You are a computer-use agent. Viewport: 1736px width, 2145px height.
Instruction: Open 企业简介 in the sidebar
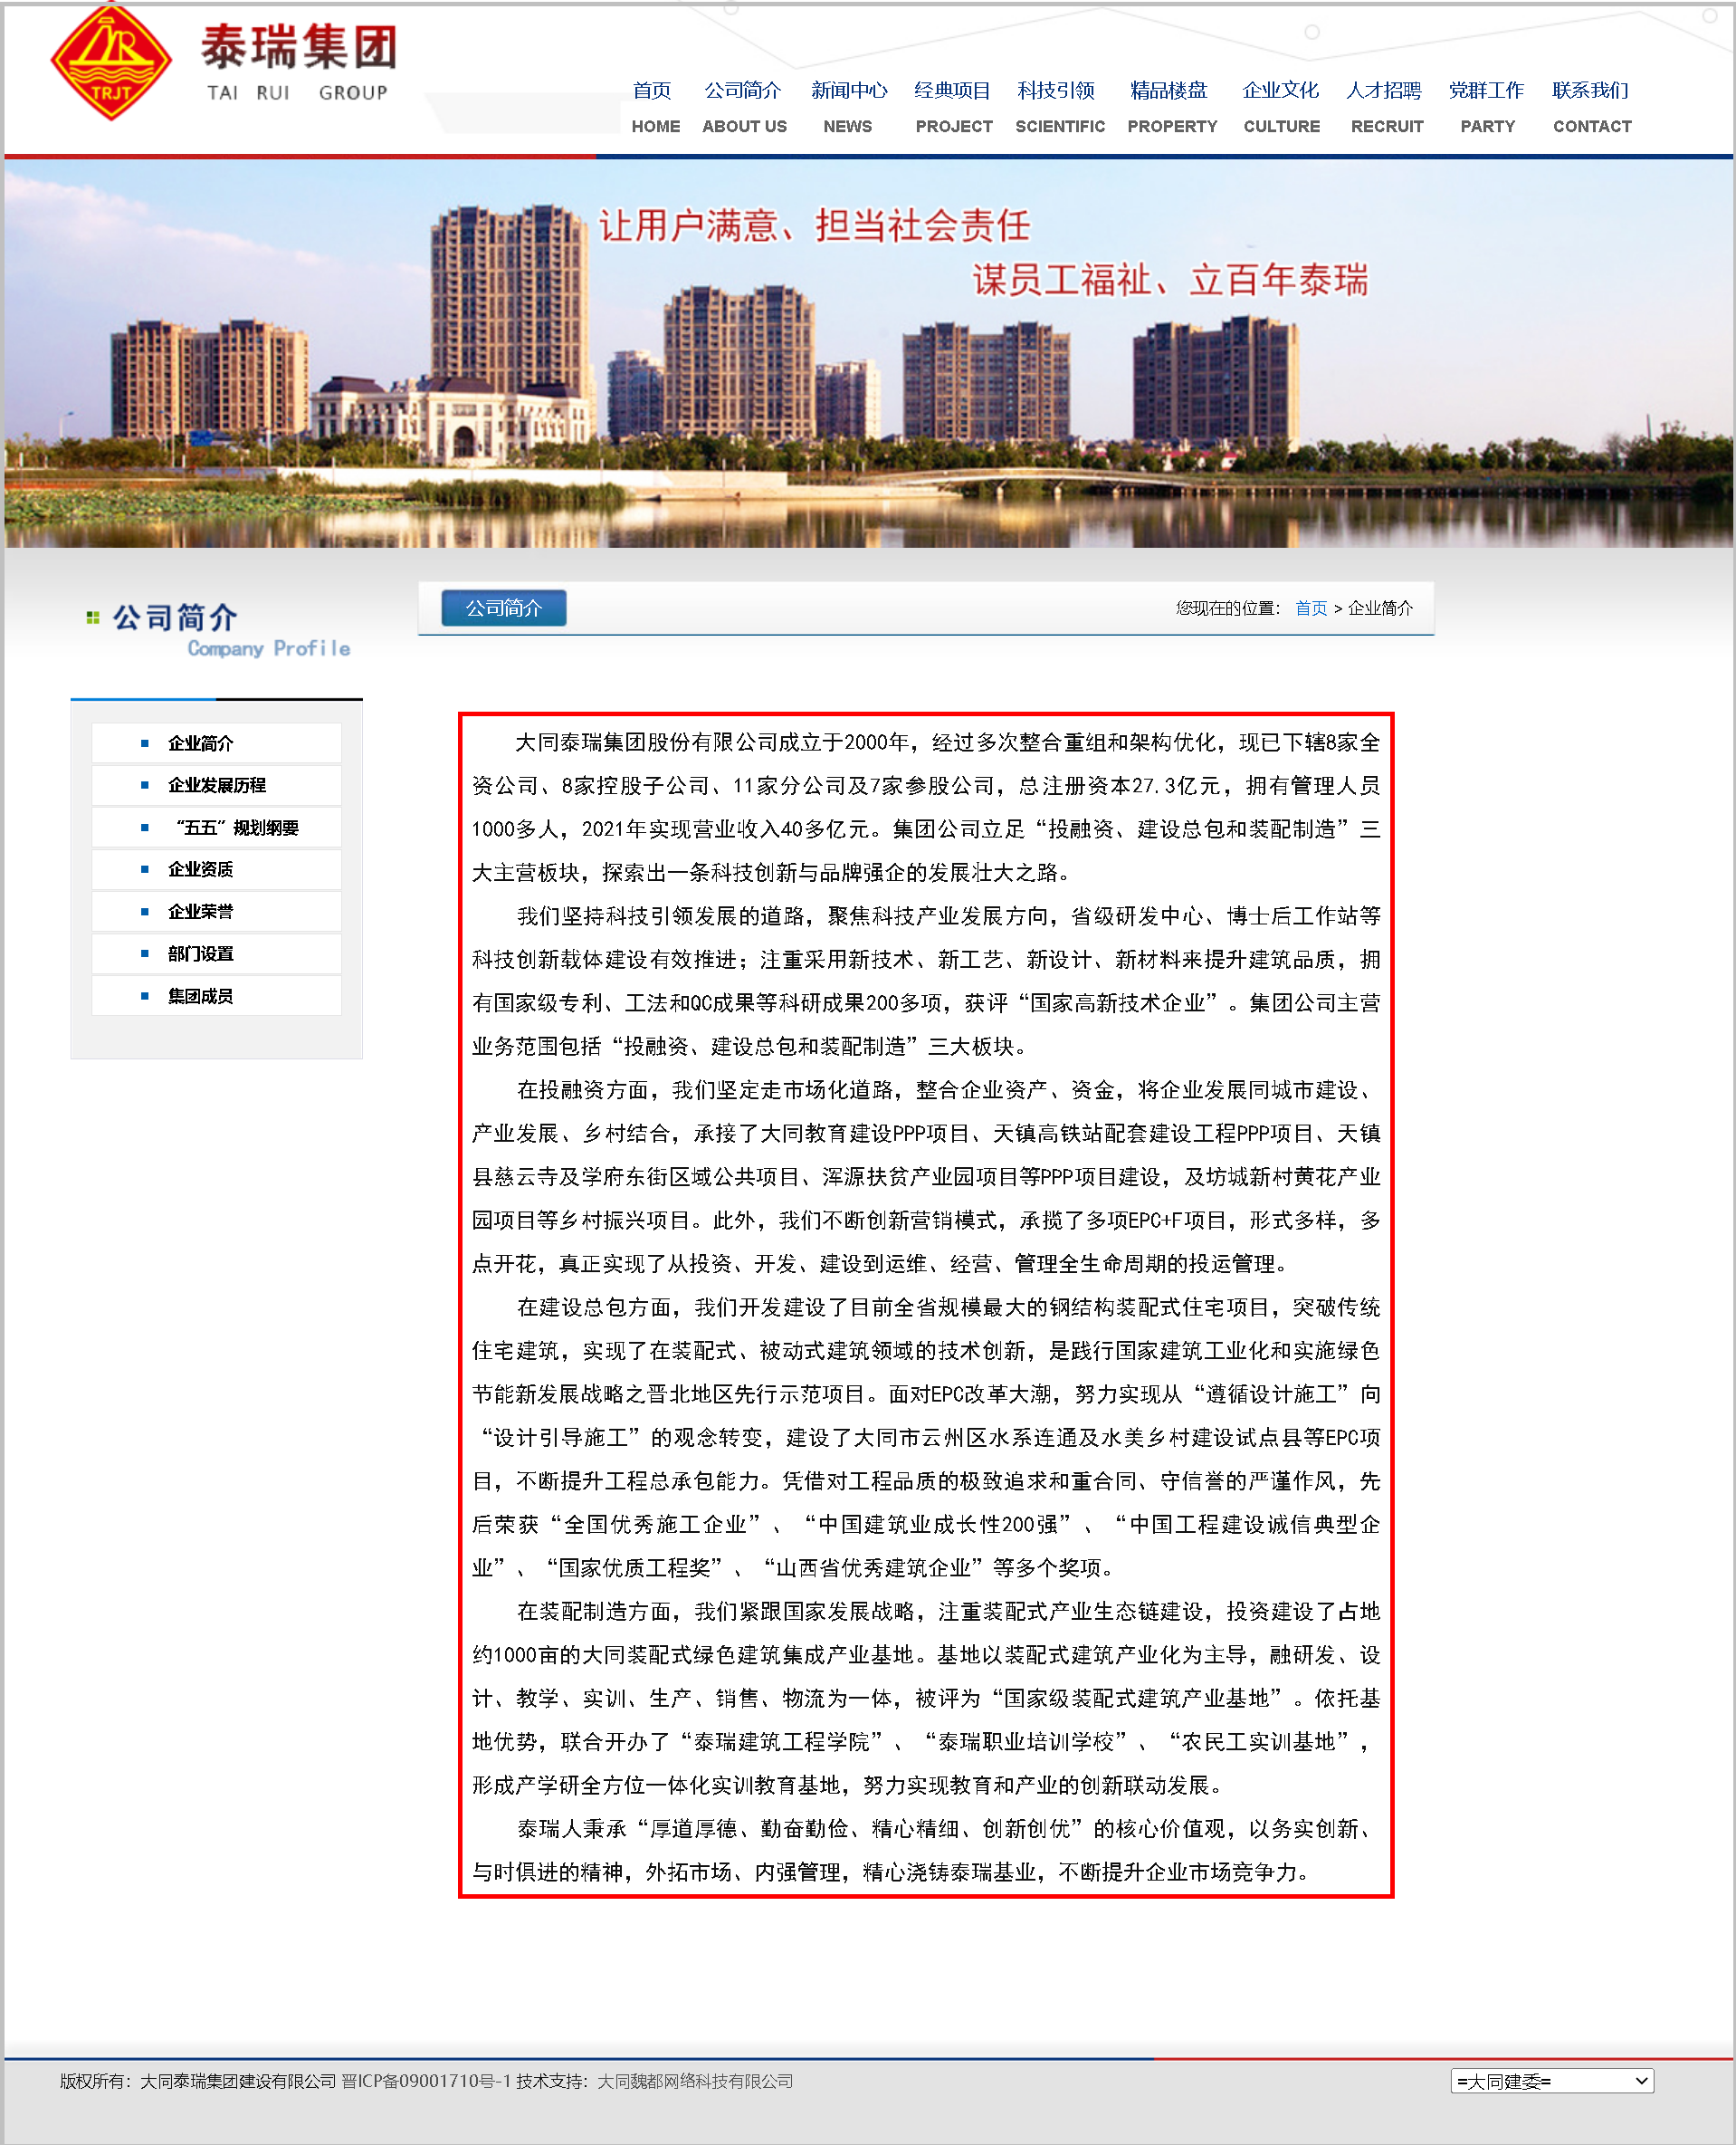point(201,743)
